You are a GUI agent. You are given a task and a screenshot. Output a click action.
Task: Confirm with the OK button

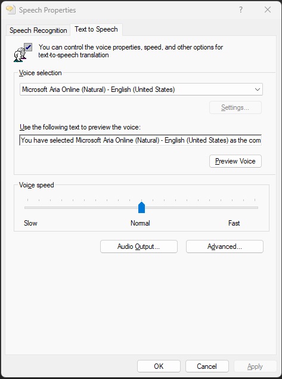tap(159, 366)
